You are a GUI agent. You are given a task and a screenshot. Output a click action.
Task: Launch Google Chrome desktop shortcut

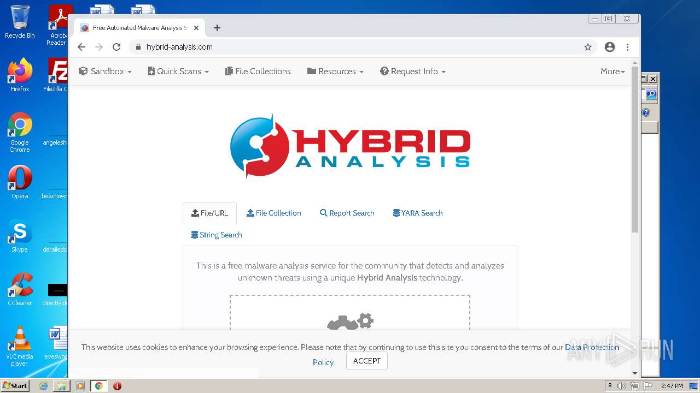(20, 132)
